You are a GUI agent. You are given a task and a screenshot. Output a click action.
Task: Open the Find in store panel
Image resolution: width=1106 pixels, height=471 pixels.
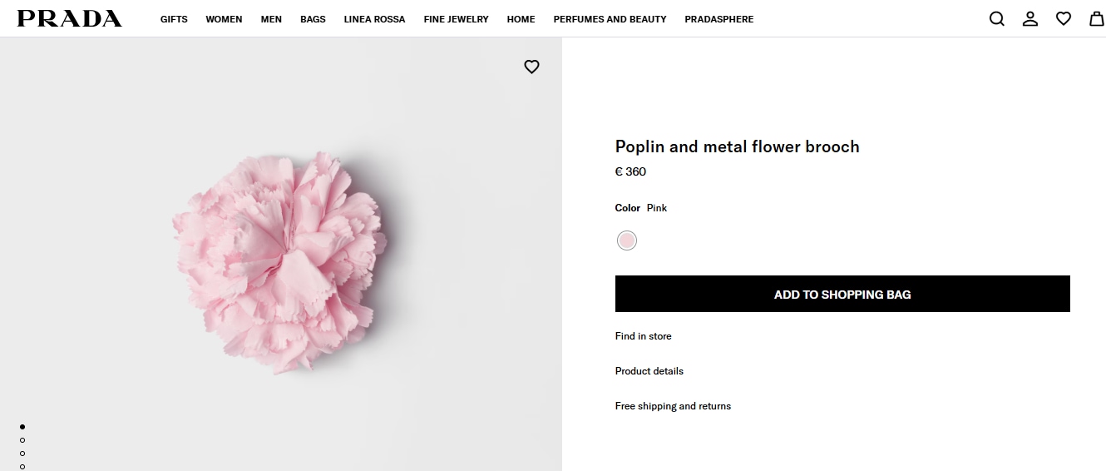coord(643,336)
